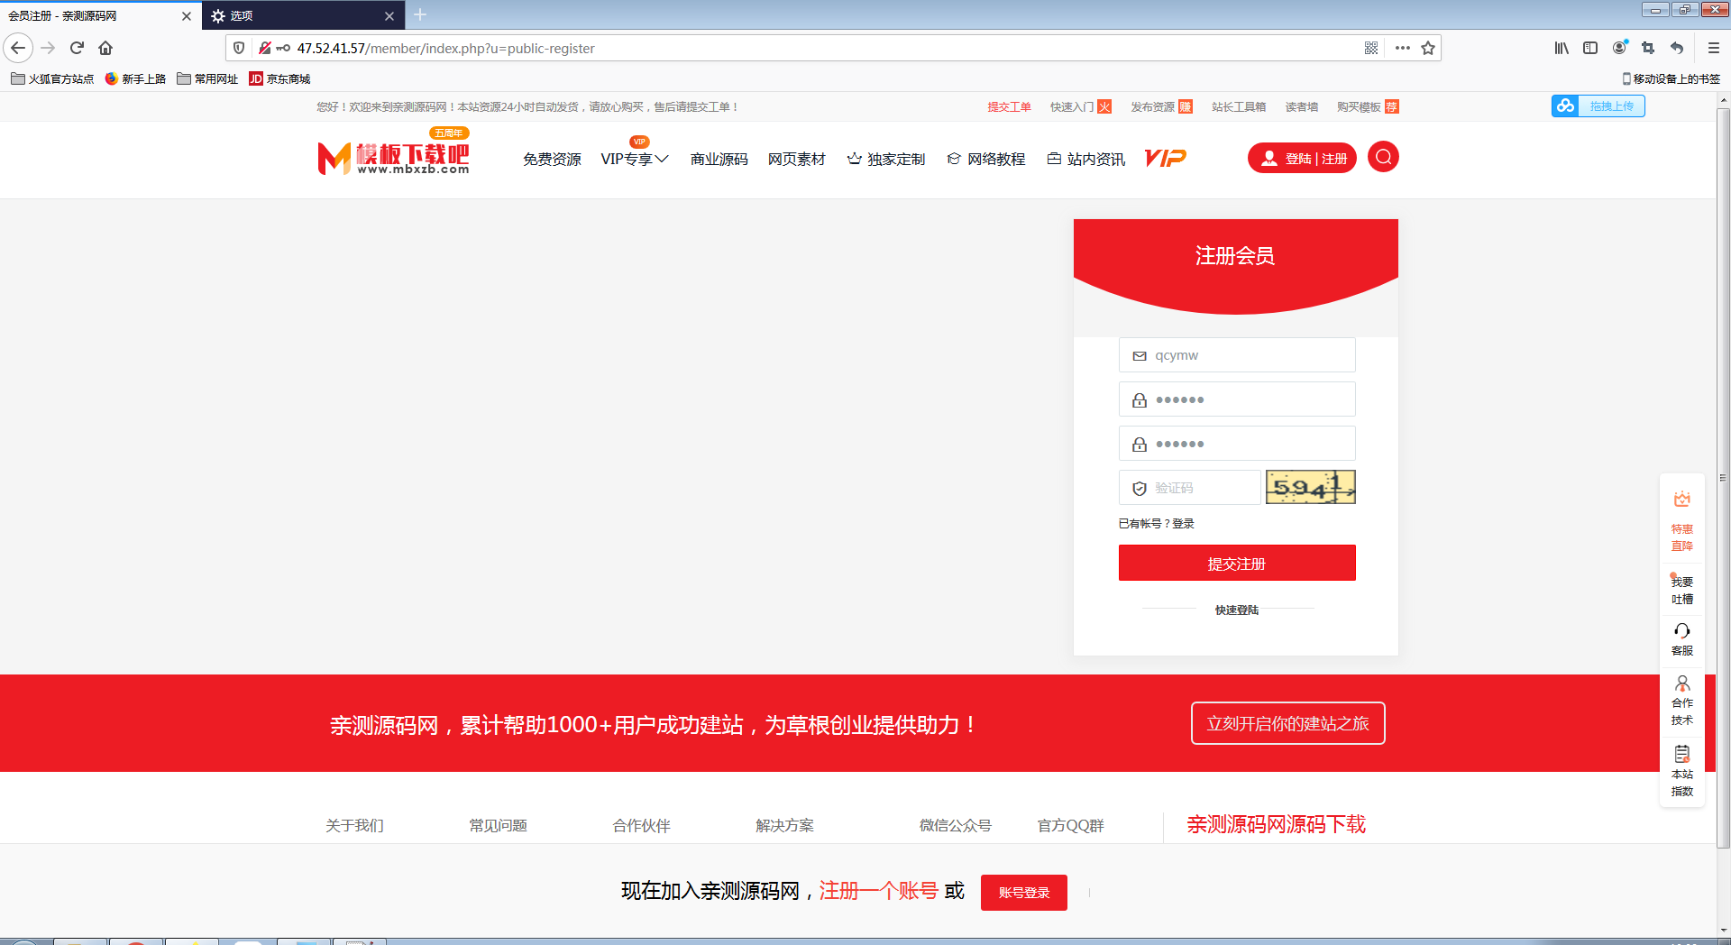
Task: Open the Library icon in toolbar
Action: point(1562,48)
